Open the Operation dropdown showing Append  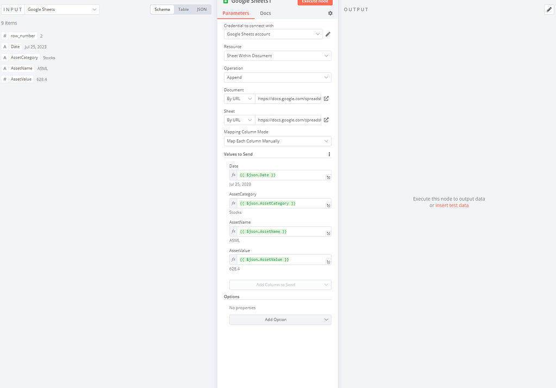(277, 77)
